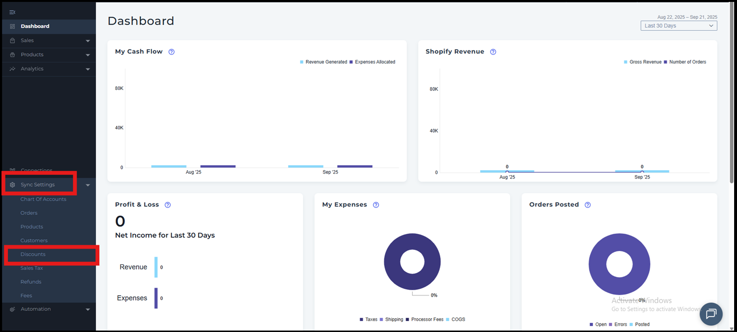The width and height of the screenshot is (737, 332).
Task: Click the Shopify Revenue help icon
Action: pyautogui.click(x=493, y=52)
